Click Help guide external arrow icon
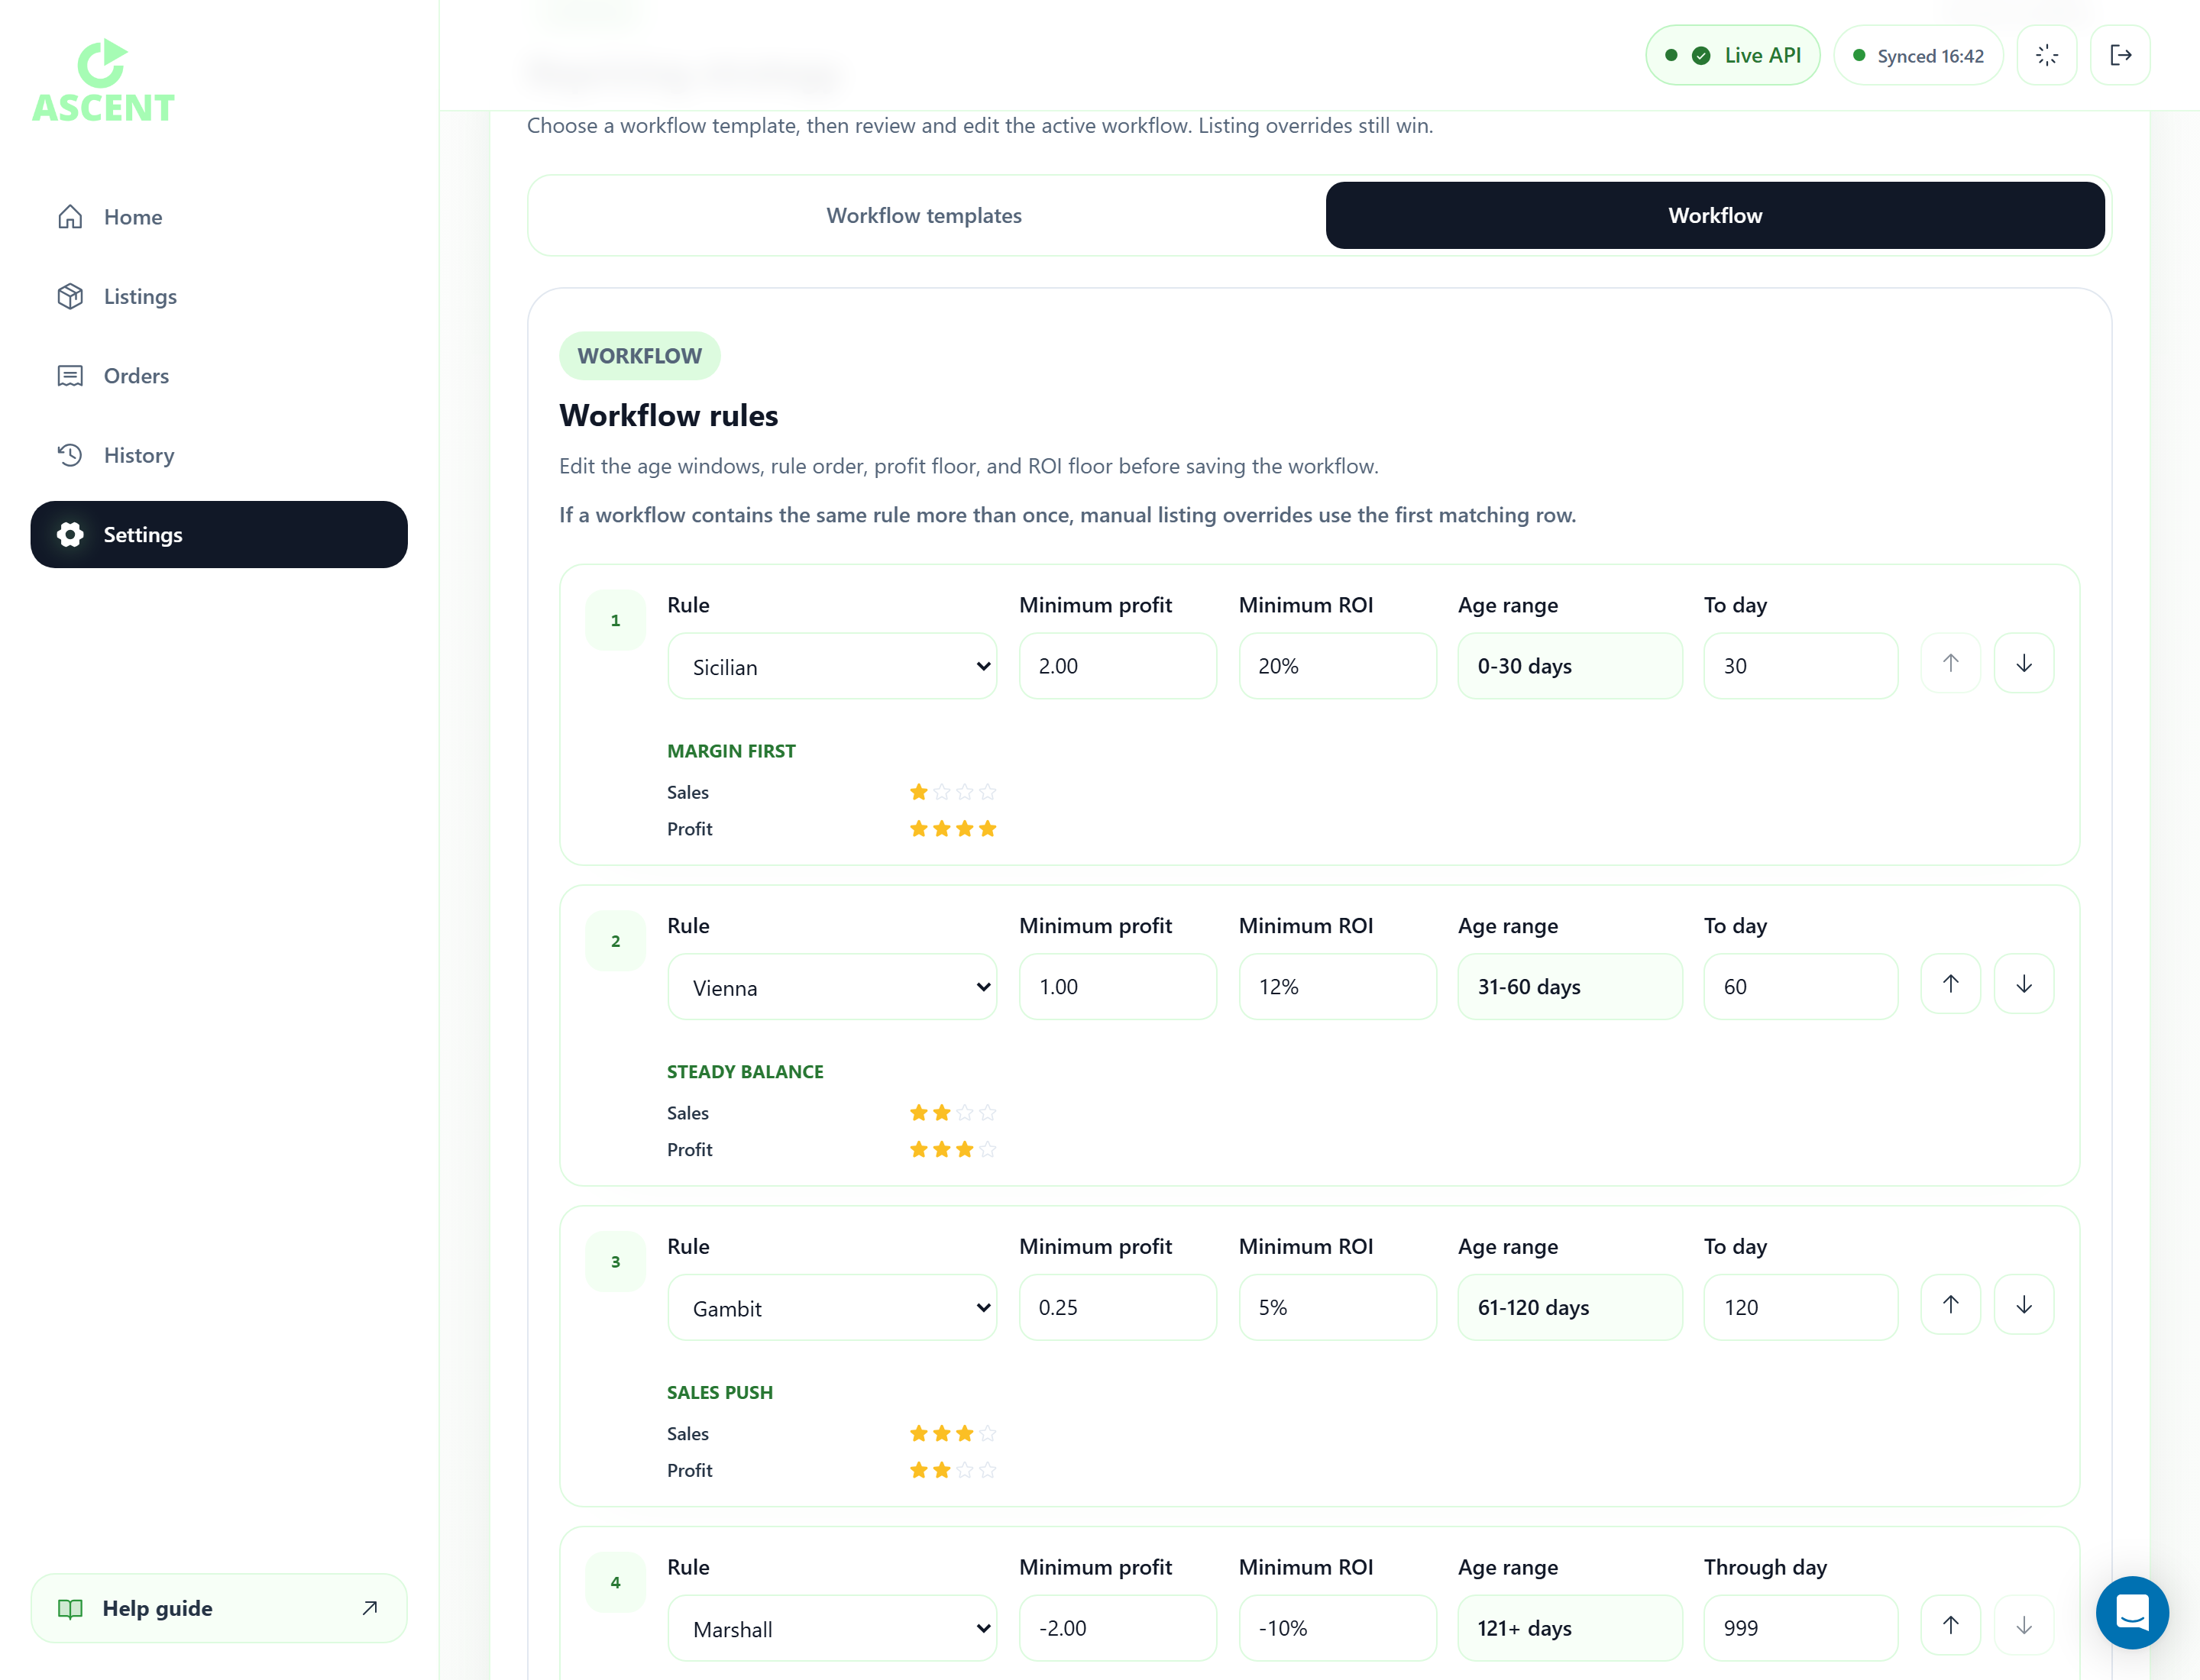Image resolution: width=2200 pixels, height=1680 pixels. coord(369,1608)
